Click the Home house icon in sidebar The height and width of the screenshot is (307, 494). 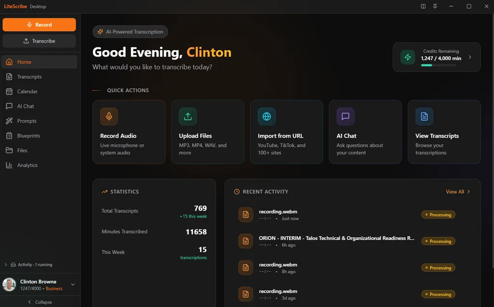(9, 62)
